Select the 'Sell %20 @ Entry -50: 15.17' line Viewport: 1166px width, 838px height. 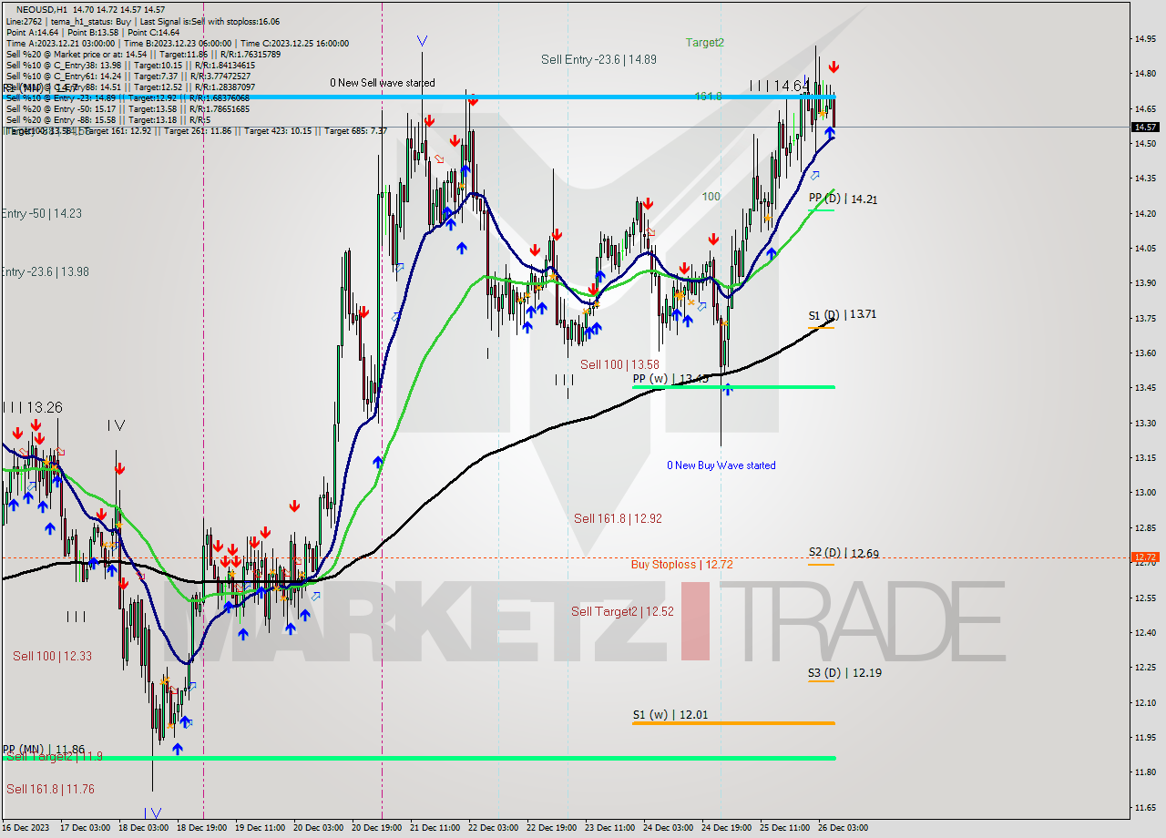(x=128, y=108)
